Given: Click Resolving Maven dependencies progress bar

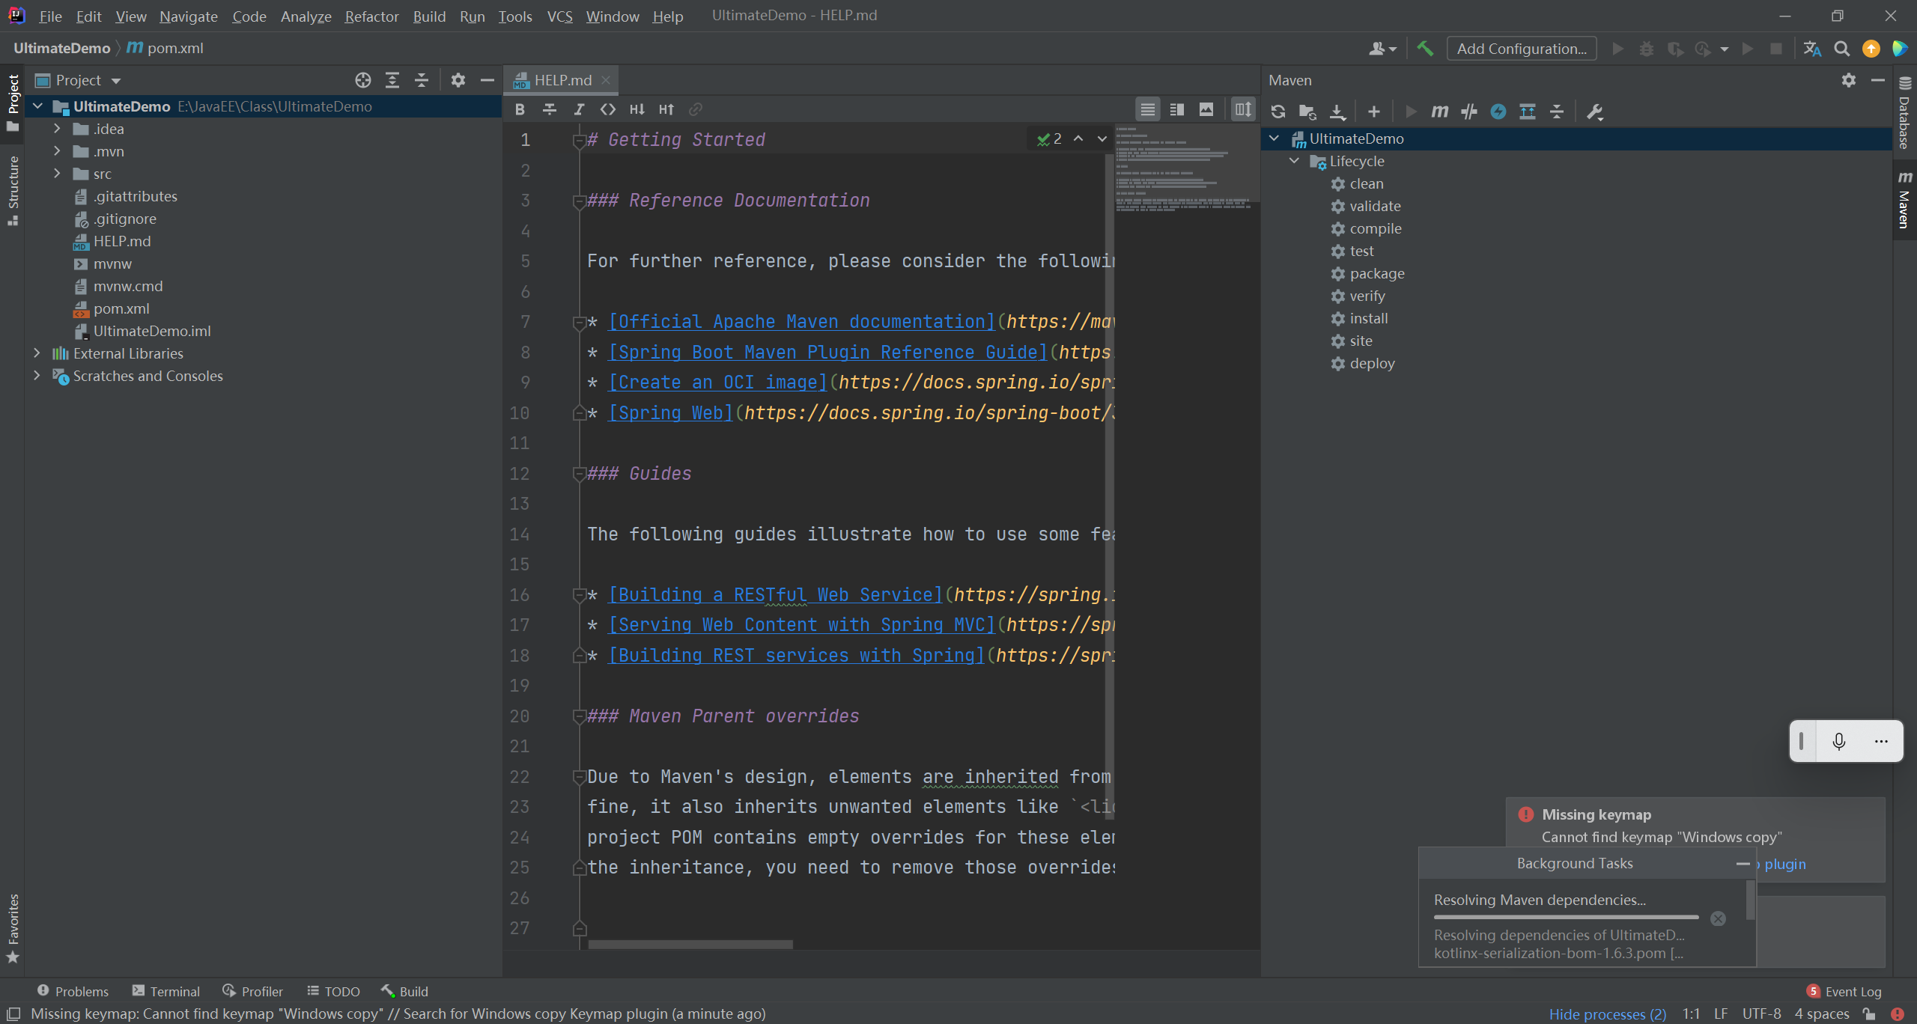Looking at the screenshot, I should 1566,917.
